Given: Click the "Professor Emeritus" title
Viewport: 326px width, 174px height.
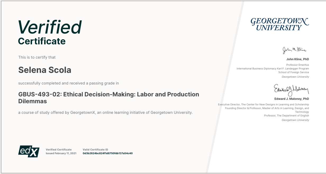Looking at the screenshot, I should [298, 65].
